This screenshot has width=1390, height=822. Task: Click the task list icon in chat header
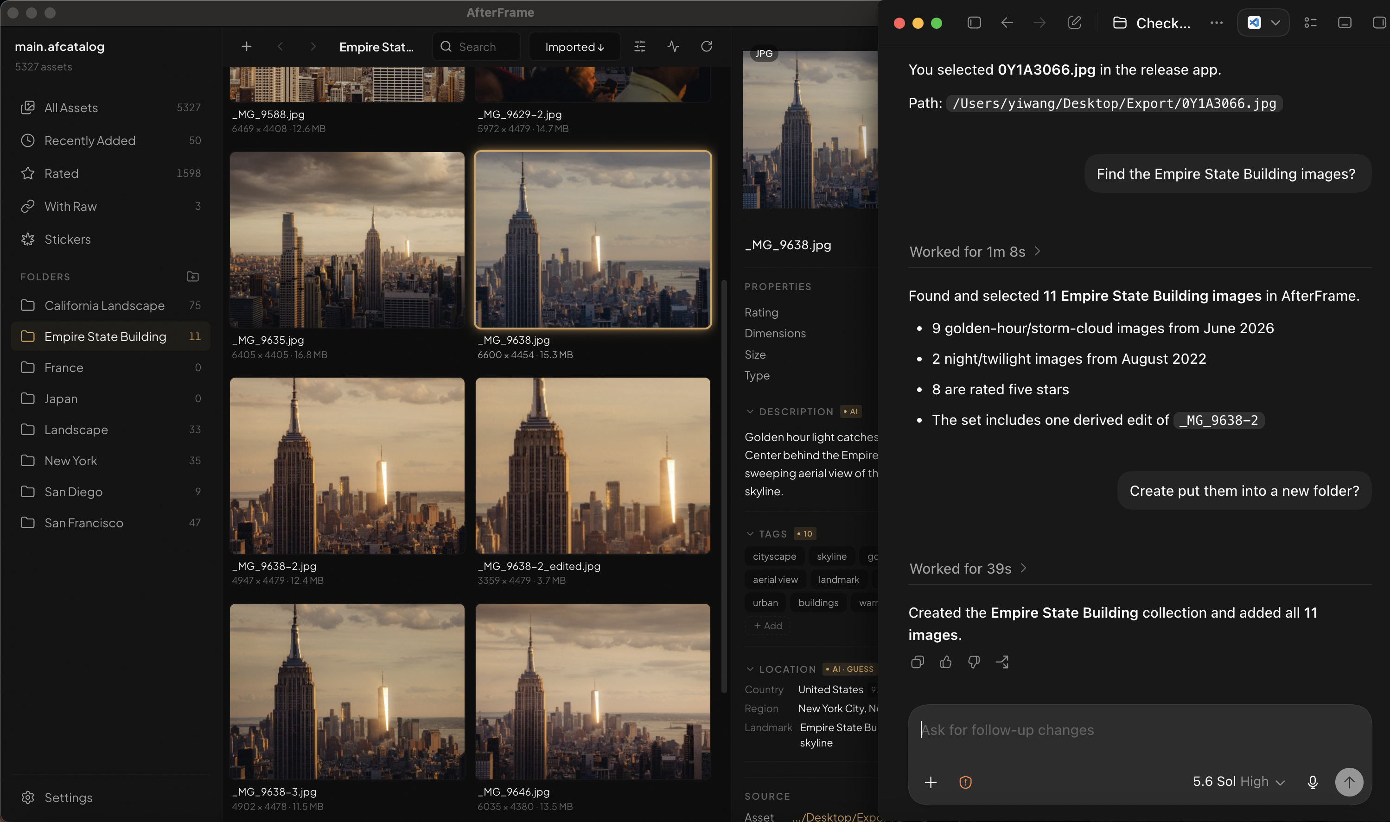1311,23
